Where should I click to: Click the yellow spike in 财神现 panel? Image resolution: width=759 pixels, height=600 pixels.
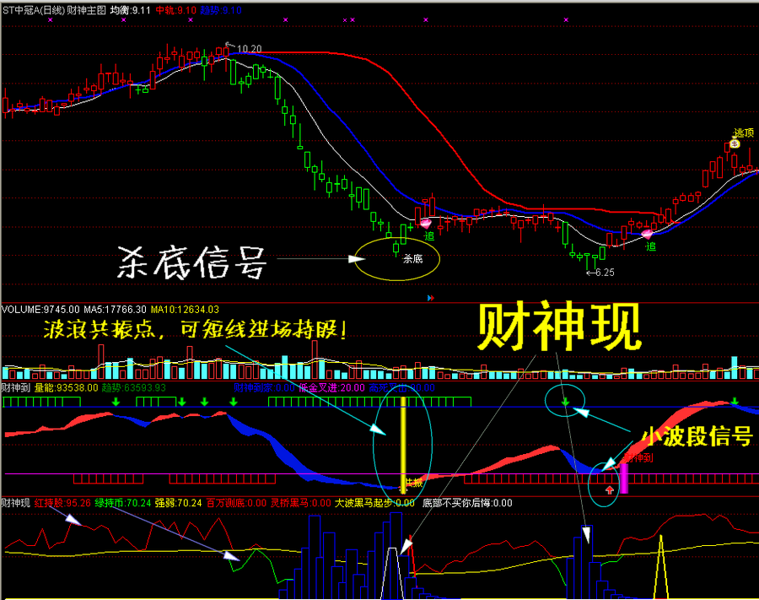661,566
